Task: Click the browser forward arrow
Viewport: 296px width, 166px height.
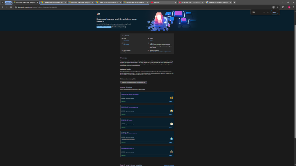Action: [x=7, y=7]
